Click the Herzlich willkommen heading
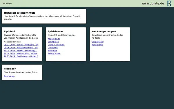Screen dimensions: 174x109 19,13
